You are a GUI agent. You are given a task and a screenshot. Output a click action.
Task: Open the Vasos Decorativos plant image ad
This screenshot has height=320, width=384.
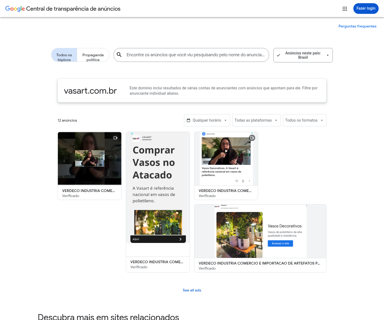pyautogui.click(x=239, y=235)
